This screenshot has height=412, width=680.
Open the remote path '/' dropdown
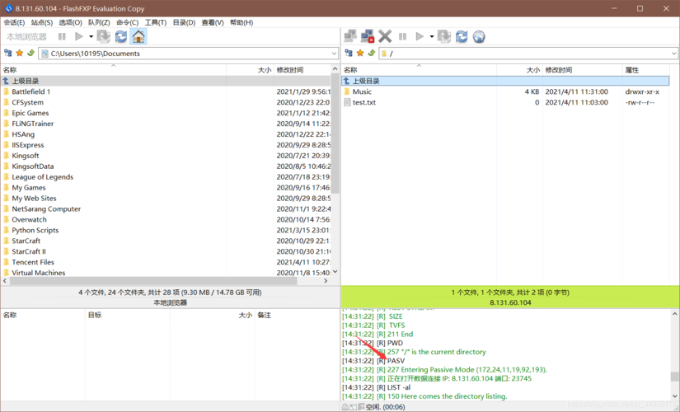point(673,54)
